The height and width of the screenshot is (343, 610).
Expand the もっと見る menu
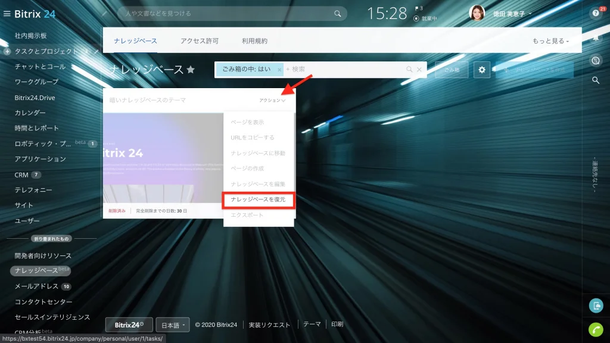pyautogui.click(x=550, y=41)
